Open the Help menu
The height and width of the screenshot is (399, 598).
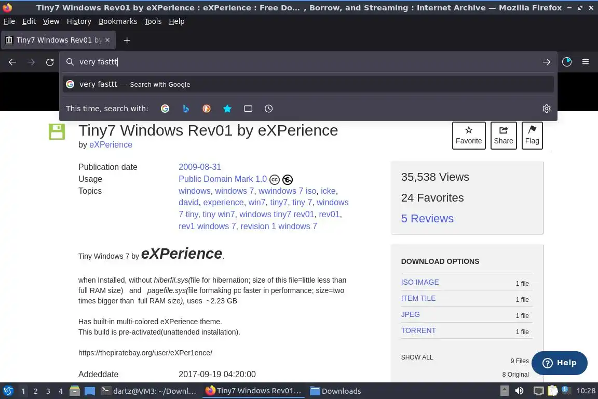[x=176, y=21]
